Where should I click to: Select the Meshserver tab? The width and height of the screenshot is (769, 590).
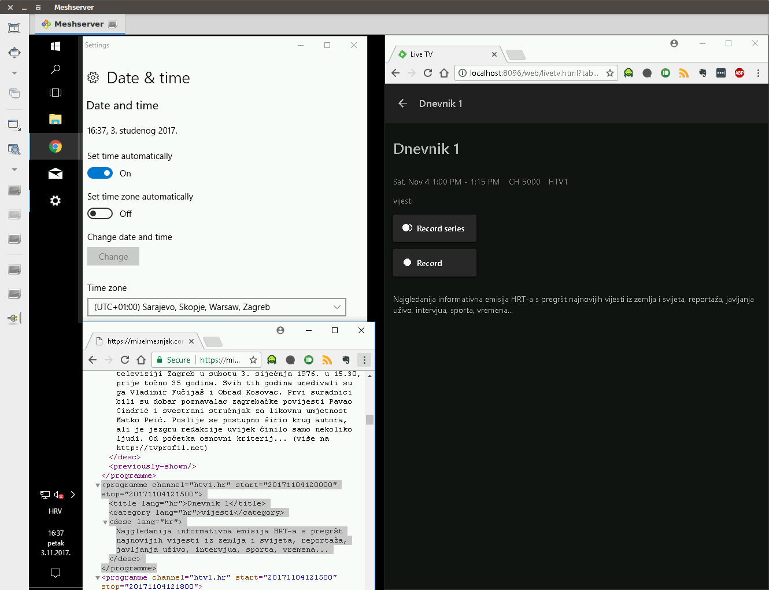point(79,24)
